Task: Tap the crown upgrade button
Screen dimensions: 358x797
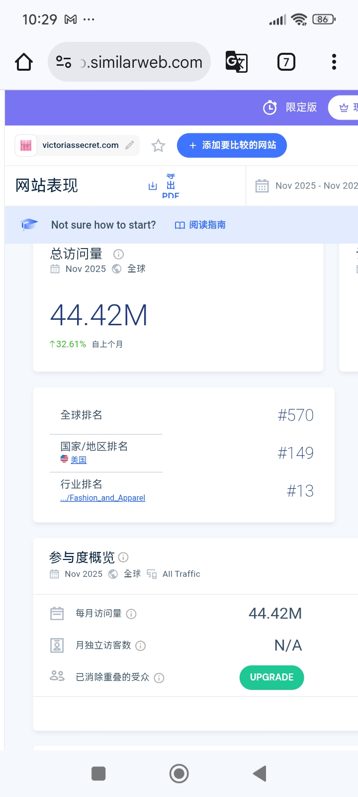Action: [x=344, y=108]
